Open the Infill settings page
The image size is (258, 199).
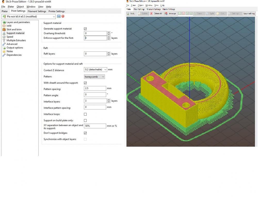pyautogui.click(x=9, y=26)
